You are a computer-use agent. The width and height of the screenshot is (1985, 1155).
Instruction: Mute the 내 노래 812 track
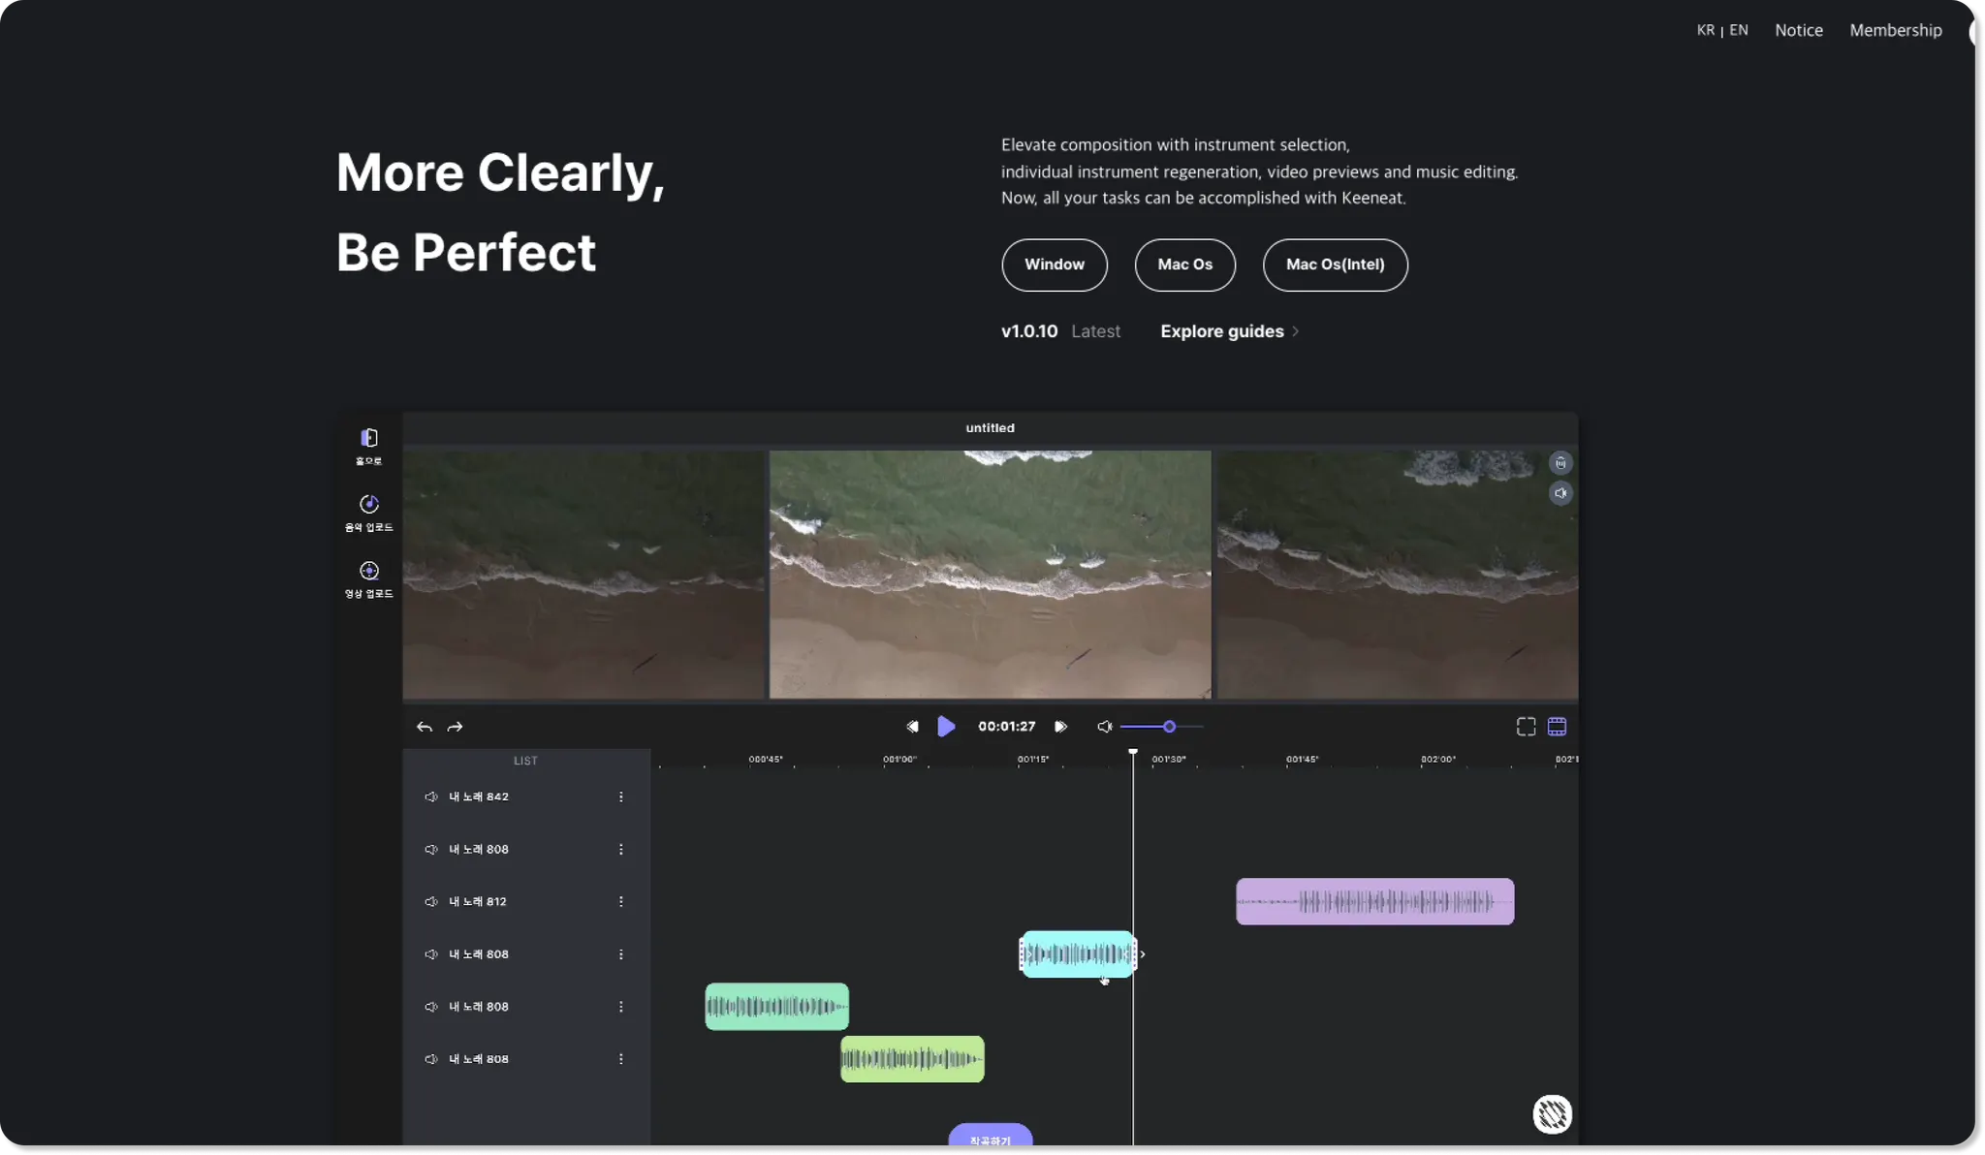pyautogui.click(x=431, y=901)
